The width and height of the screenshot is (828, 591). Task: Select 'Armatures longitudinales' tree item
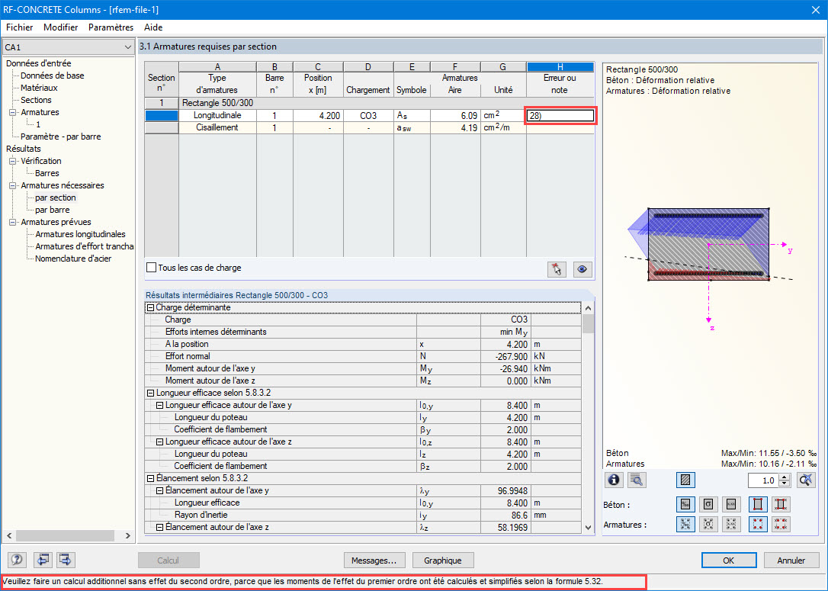point(80,234)
